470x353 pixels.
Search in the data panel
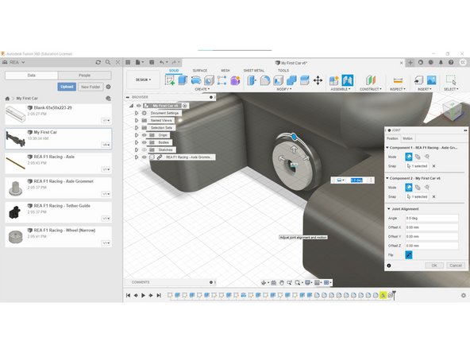click(108, 62)
